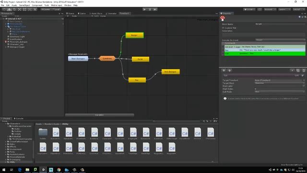This screenshot has height=173, width=307.
Task: Click the next command down arrow
Action: tap(229, 71)
